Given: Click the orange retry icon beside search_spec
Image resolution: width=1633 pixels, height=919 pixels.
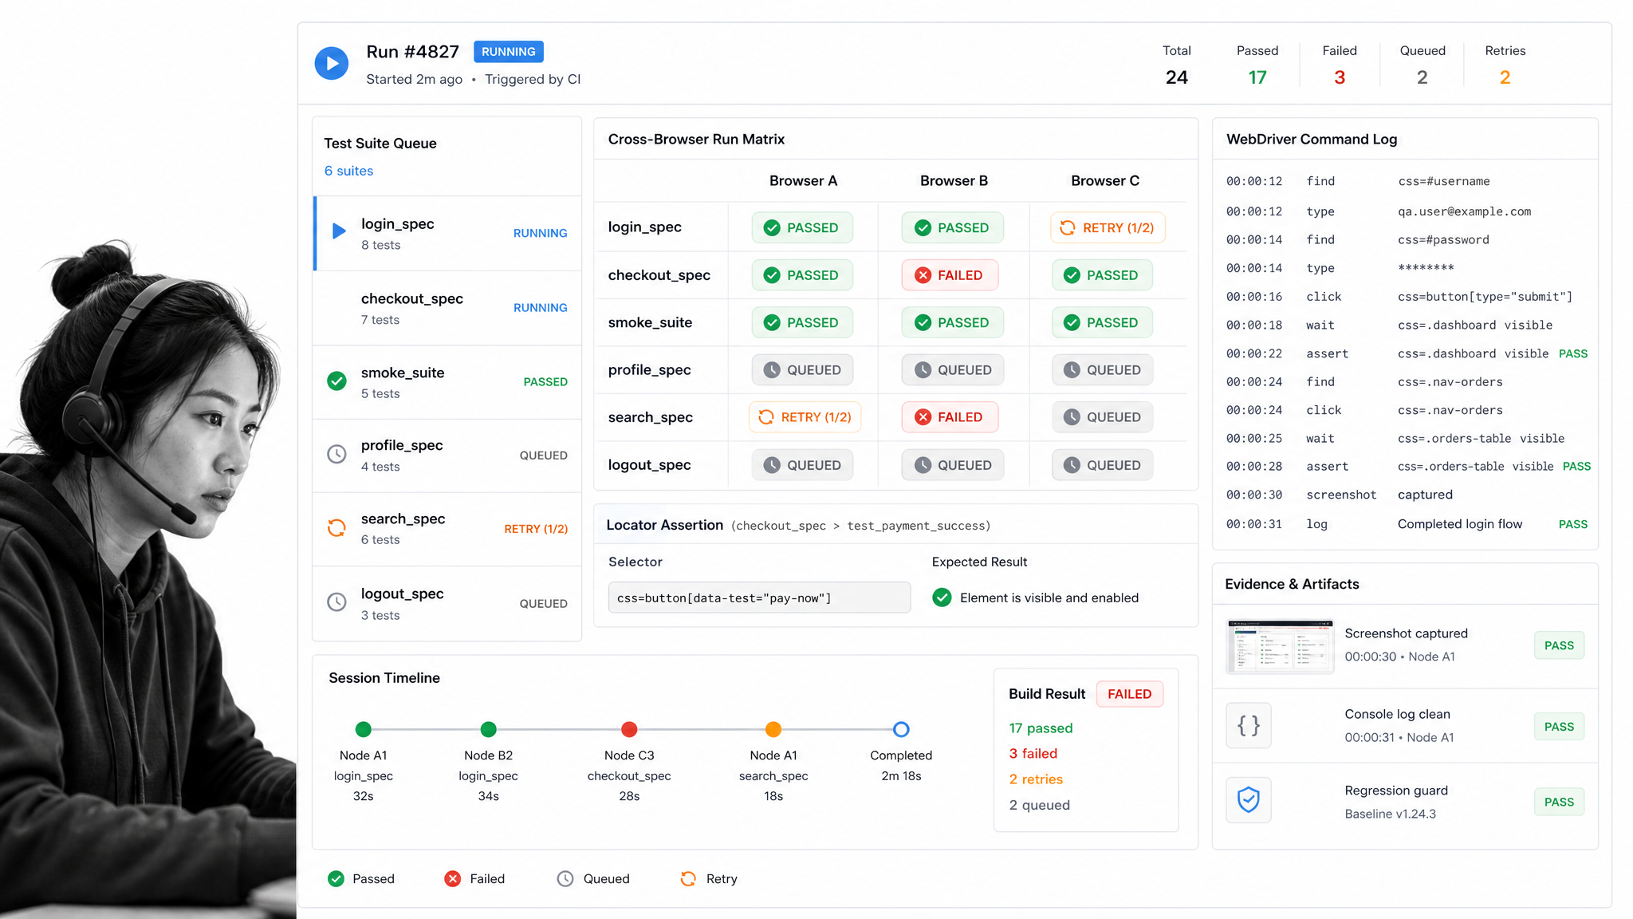Looking at the screenshot, I should [337, 528].
